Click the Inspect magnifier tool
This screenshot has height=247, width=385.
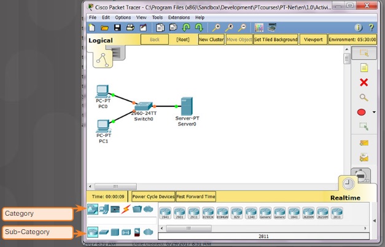(x=364, y=97)
